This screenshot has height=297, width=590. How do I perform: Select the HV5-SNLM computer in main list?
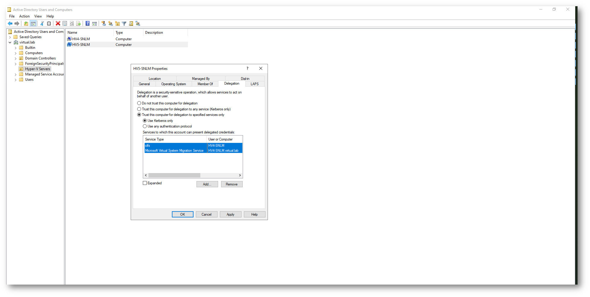click(127, 45)
